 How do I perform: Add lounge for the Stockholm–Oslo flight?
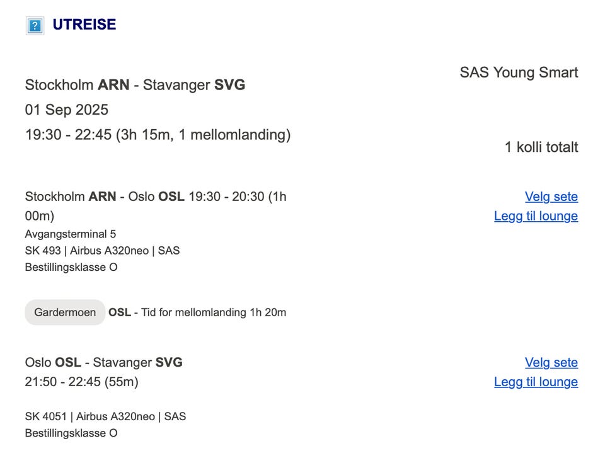536,216
